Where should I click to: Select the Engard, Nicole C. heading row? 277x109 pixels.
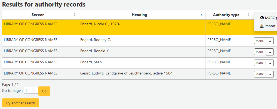[100, 24]
